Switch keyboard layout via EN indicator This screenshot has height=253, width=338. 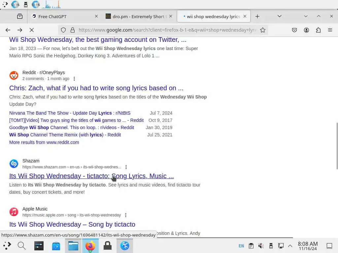(x=241, y=246)
